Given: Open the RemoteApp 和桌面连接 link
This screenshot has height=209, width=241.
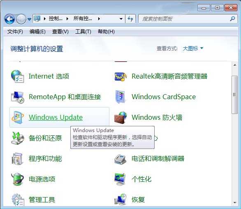Looking at the screenshot, I should (65, 97).
